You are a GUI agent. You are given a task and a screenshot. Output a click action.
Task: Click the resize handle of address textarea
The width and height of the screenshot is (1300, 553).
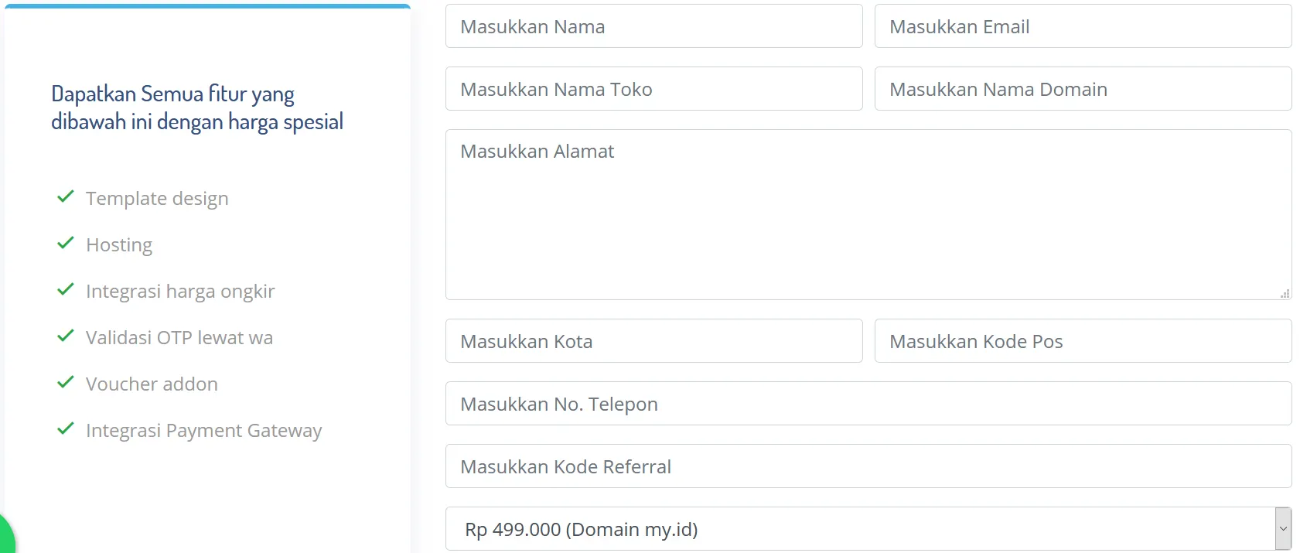pyautogui.click(x=1285, y=293)
